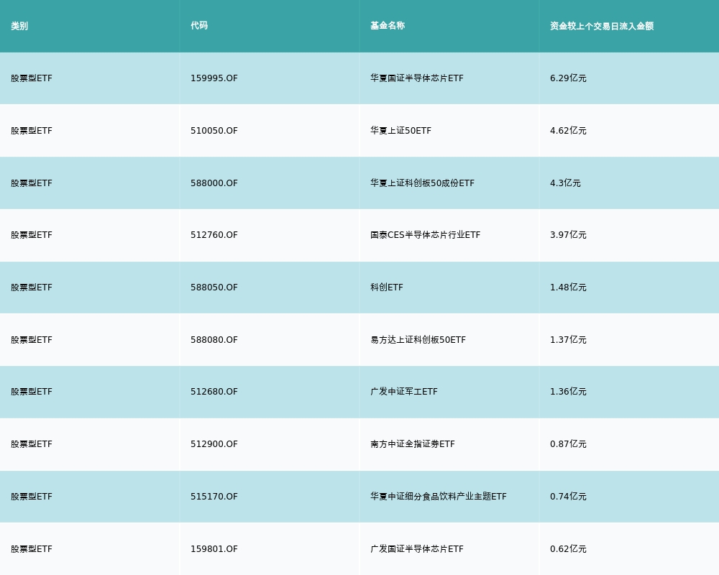Click 股票型ETF in the 512760.OF row

(32, 235)
